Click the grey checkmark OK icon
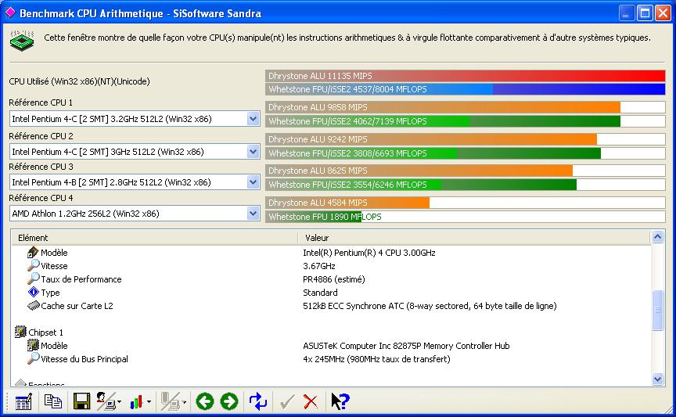This screenshot has width=676, height=417. (x=287, y=402)
